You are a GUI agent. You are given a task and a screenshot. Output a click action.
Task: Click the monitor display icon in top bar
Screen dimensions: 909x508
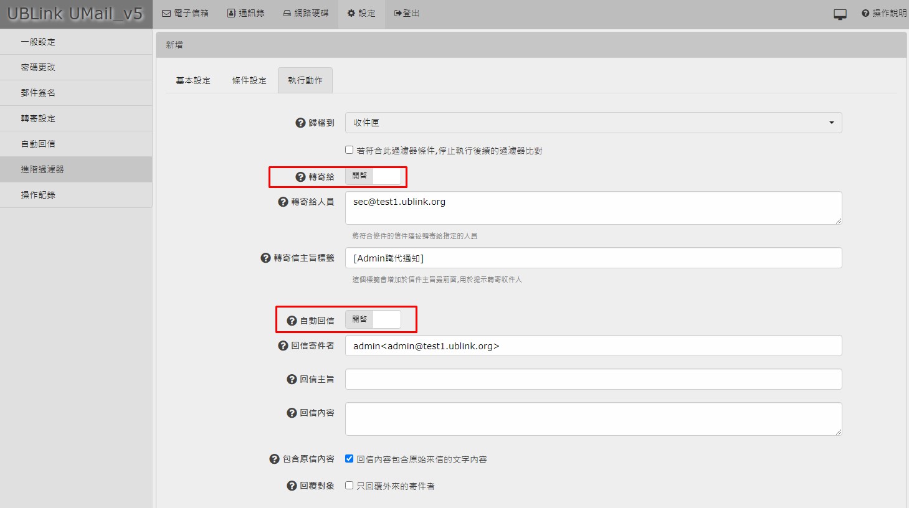(x=840, y=14)
